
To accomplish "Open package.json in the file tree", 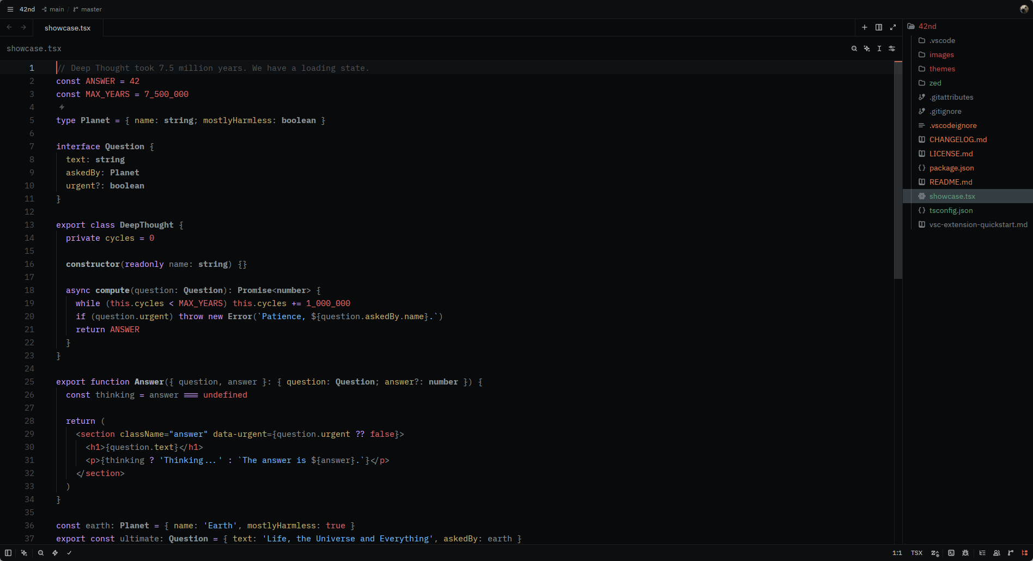I will [x=968, y=168].
